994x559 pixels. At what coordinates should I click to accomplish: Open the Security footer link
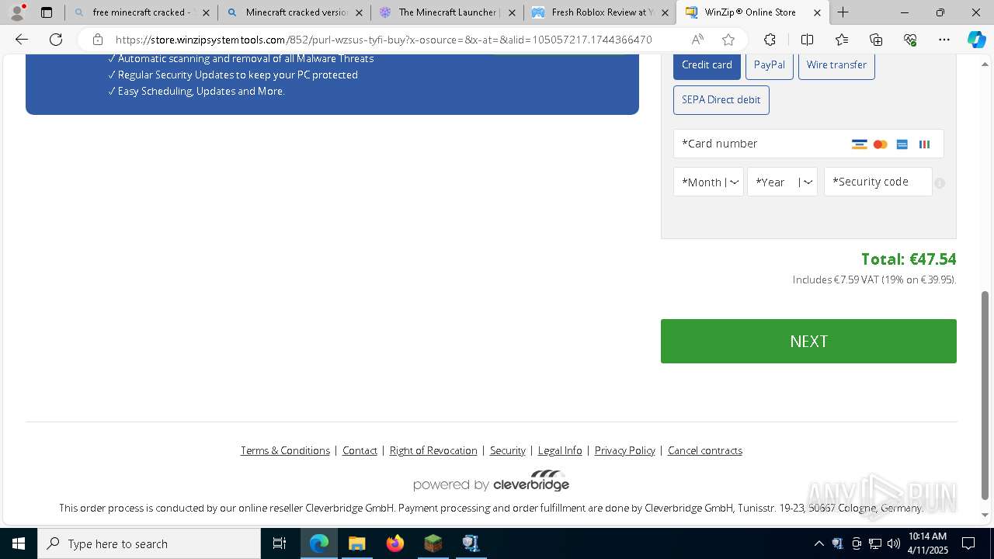point(508,450)
